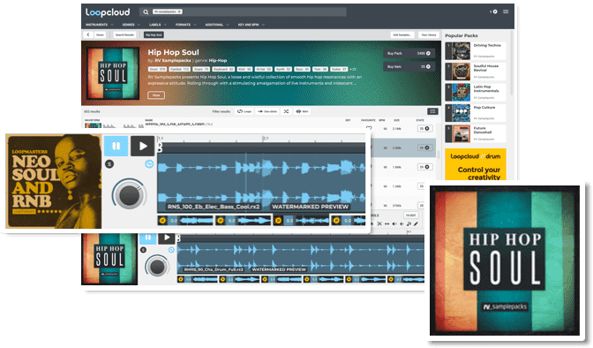Viewport: 593px width, 348px height.
Task: Toggle the WAV format filter
Action: (x=302, y=111)
